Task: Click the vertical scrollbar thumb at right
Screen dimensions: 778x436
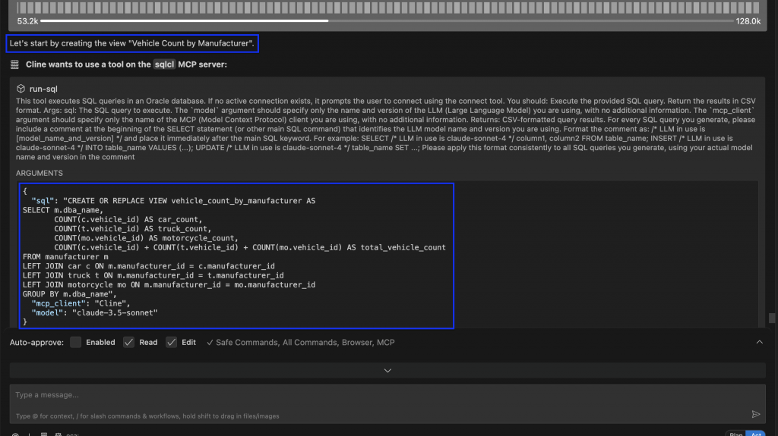Action: 772,318
